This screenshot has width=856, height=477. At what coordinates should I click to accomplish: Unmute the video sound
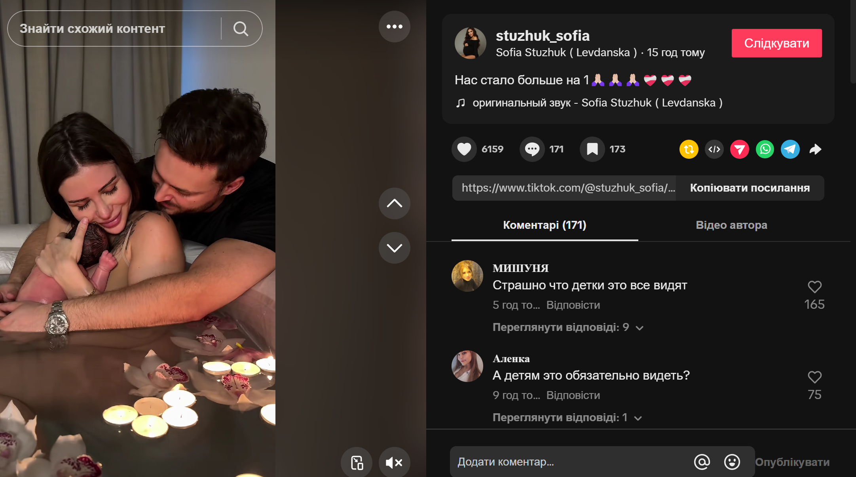[394, 462]
